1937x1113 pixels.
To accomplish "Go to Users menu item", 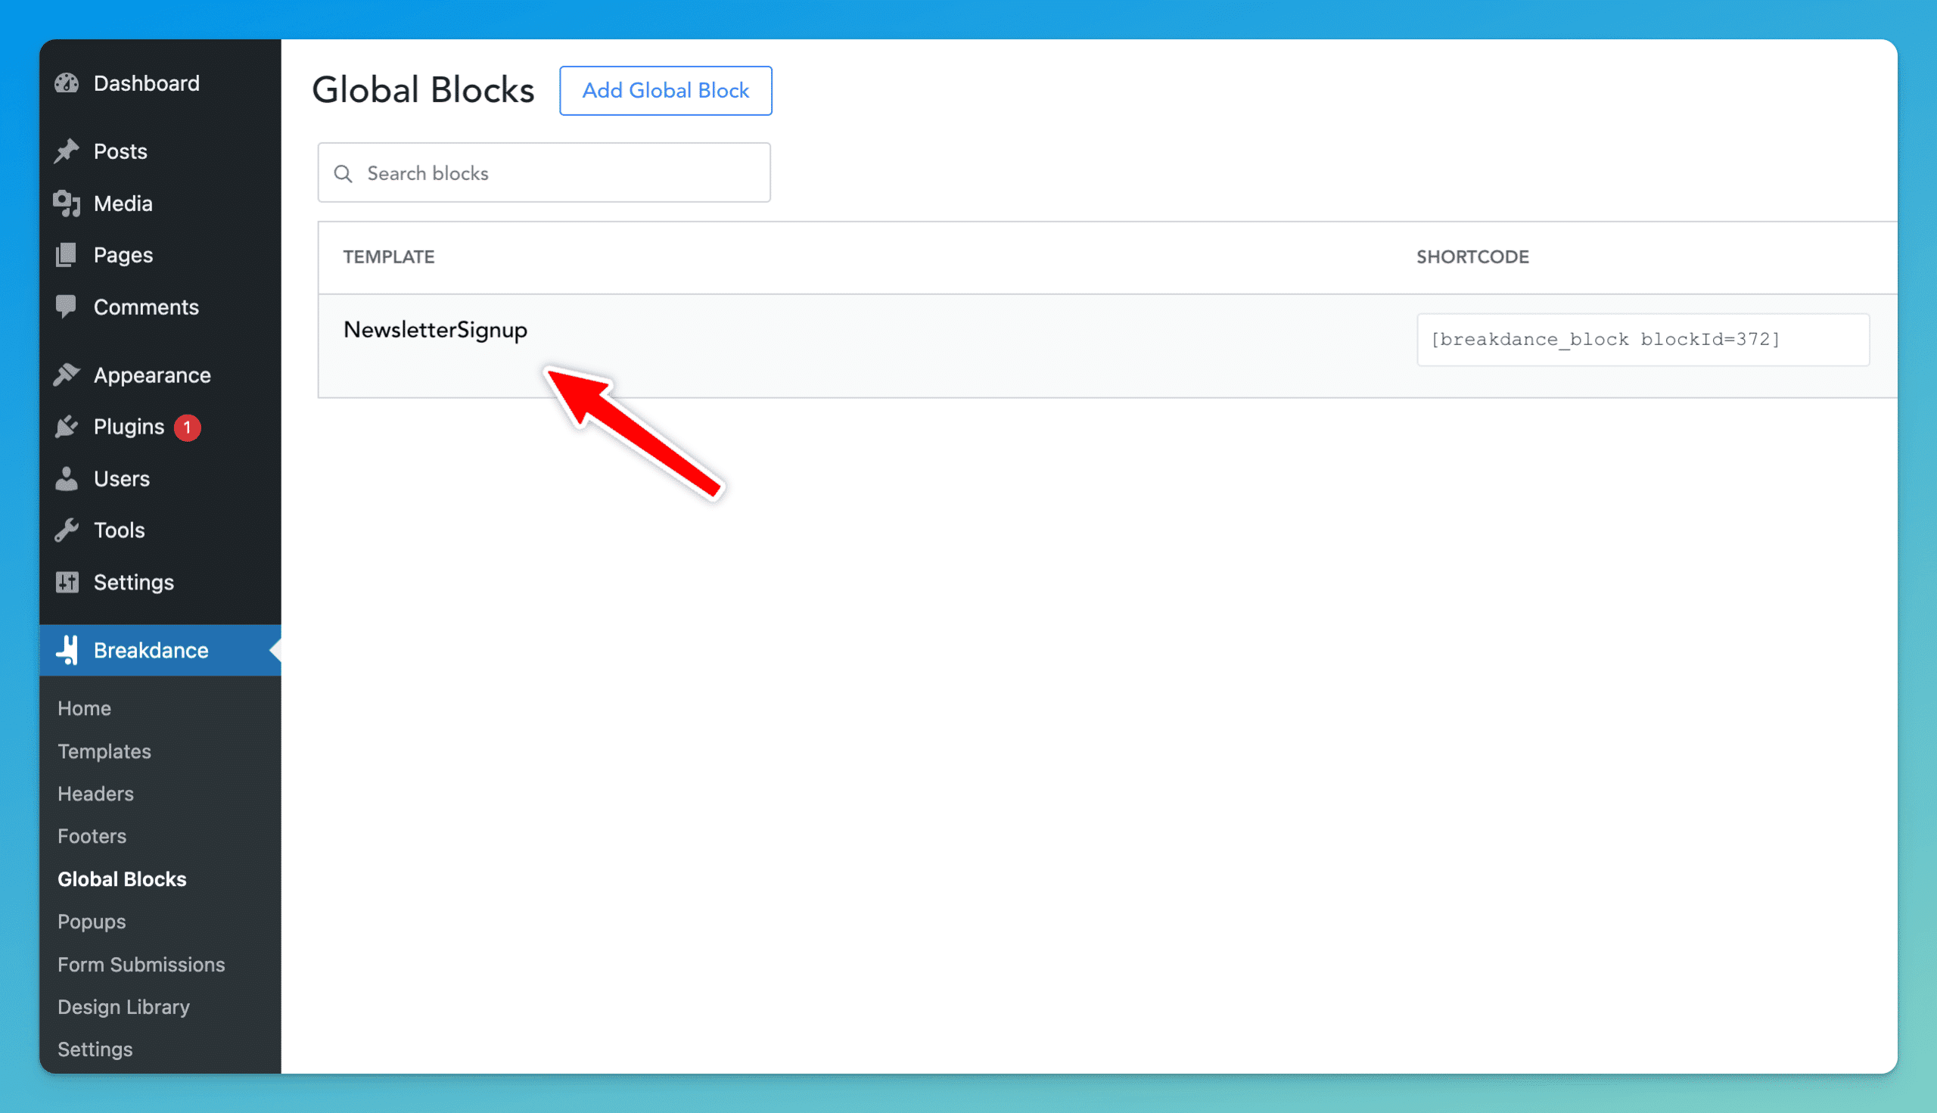I will 160,478.
